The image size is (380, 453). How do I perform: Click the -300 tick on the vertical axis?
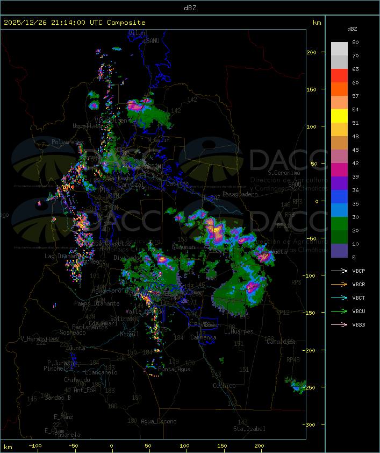coord(310,424)
